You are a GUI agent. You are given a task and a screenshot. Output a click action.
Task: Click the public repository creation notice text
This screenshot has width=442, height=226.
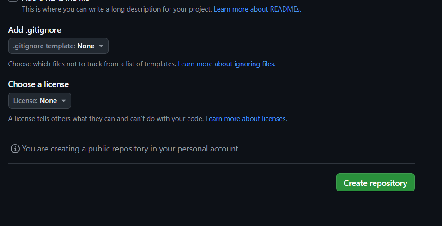[x=131, y=149]
